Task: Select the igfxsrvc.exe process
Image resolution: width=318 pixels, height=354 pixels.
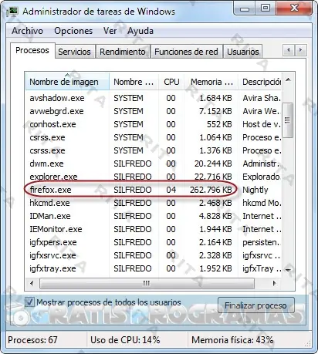Action: 154,255
